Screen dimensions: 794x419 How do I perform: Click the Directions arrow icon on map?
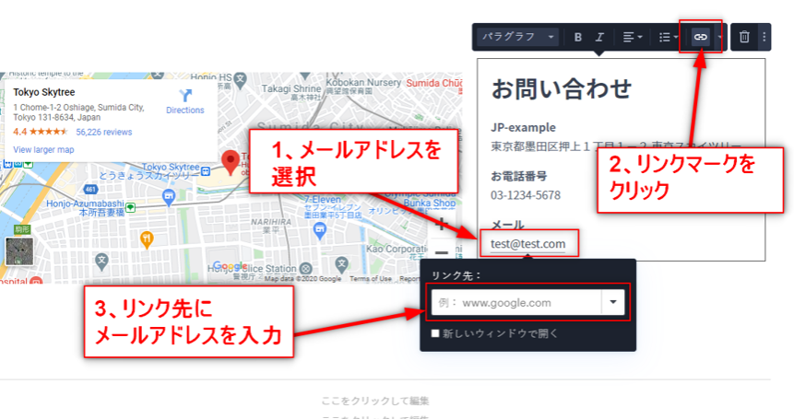[185, 95]
